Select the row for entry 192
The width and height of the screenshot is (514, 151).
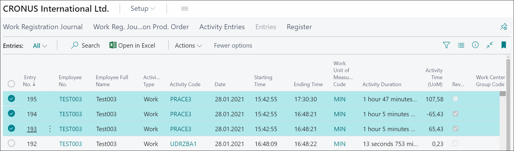tap(11, 143)
